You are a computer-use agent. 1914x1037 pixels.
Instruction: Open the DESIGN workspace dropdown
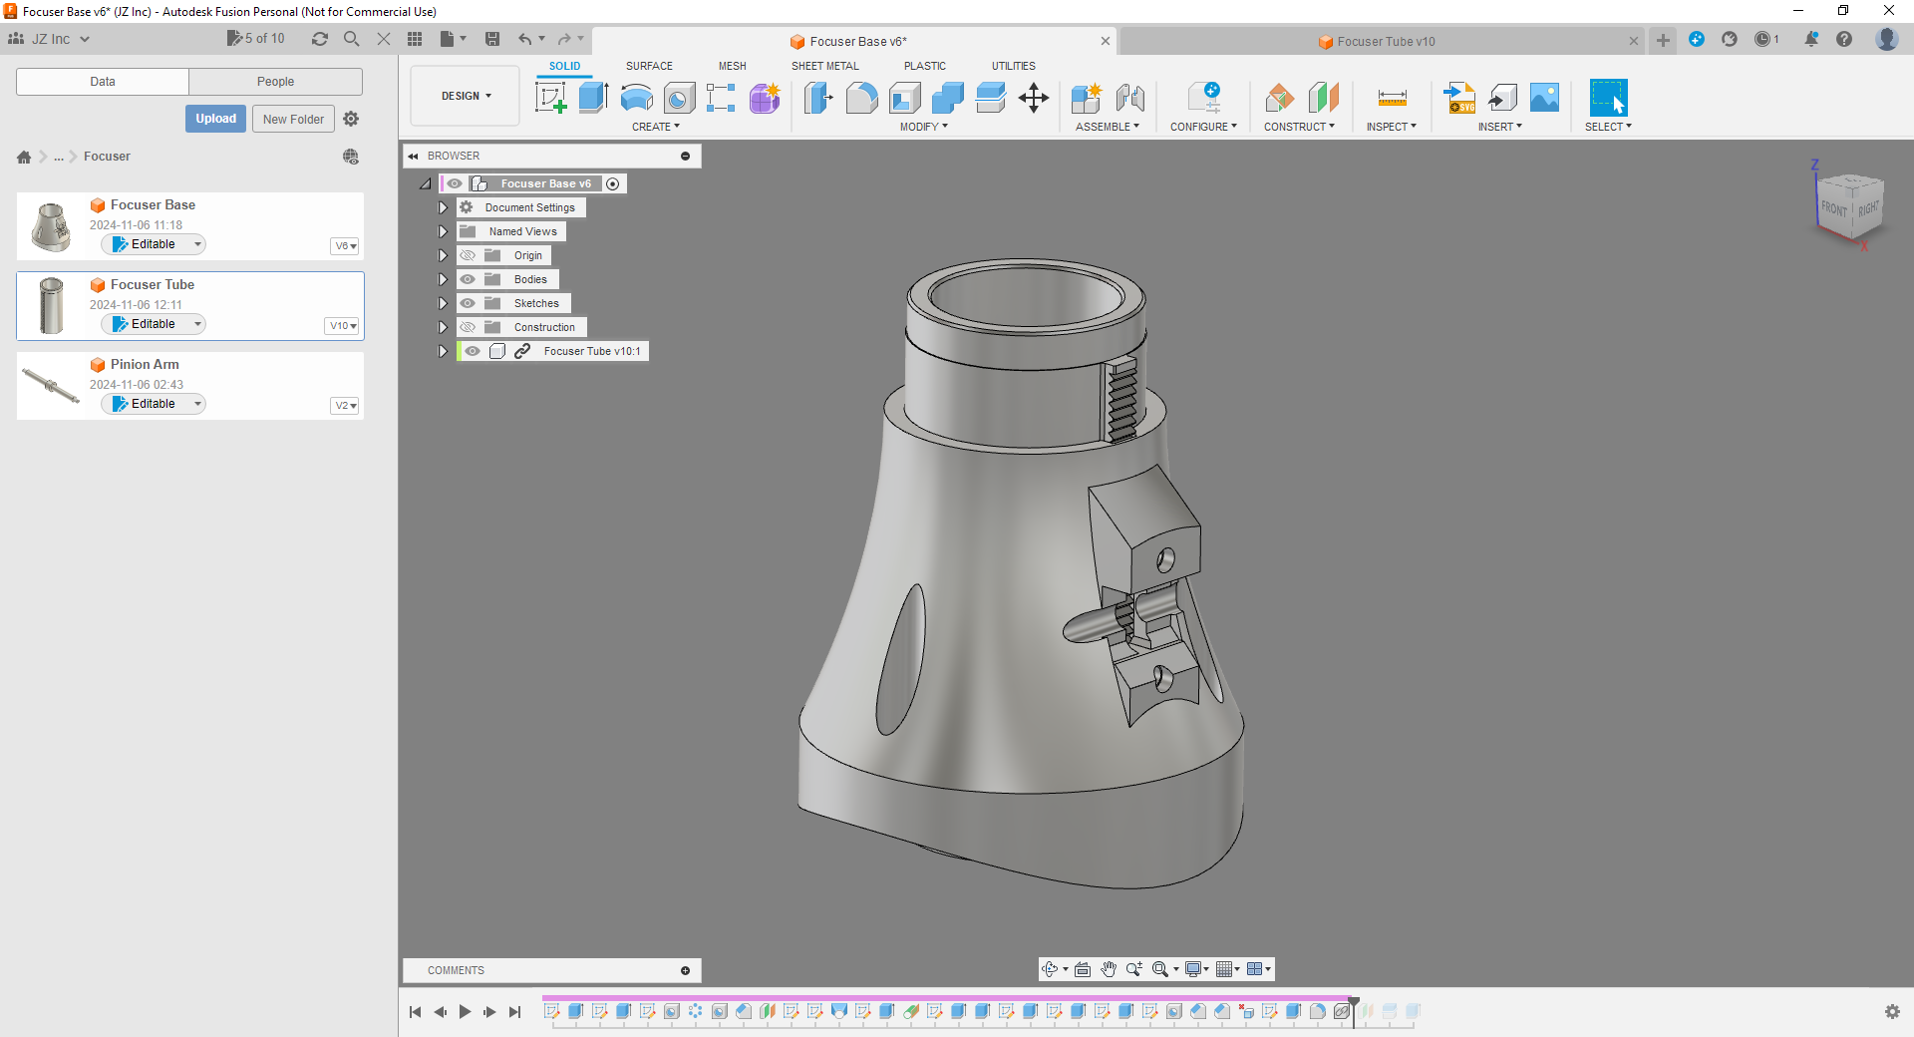pyautogui.click(x=466, y=96)
